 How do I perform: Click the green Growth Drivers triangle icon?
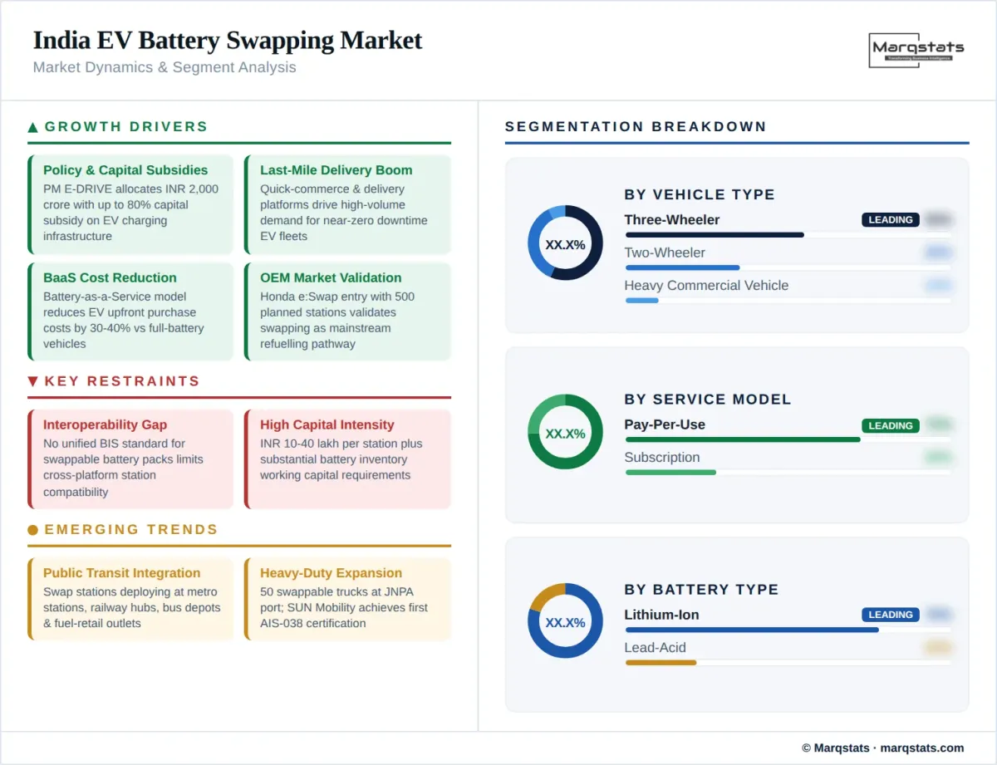point(33,127)
